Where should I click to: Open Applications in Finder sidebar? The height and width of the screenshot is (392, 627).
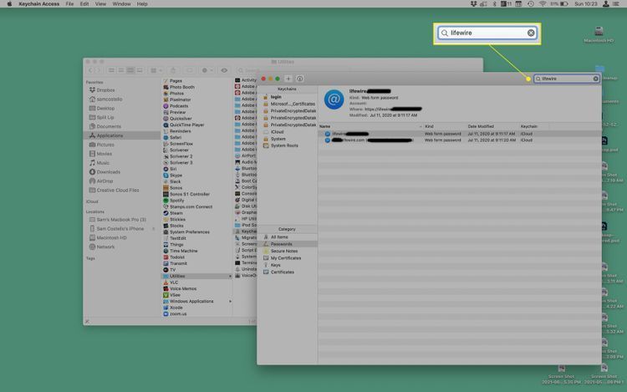coord(110,135)
